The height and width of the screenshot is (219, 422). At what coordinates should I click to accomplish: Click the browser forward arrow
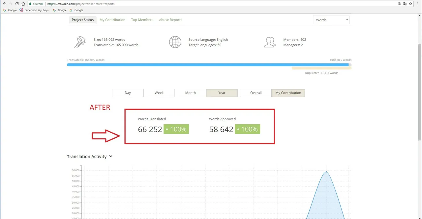11,4
